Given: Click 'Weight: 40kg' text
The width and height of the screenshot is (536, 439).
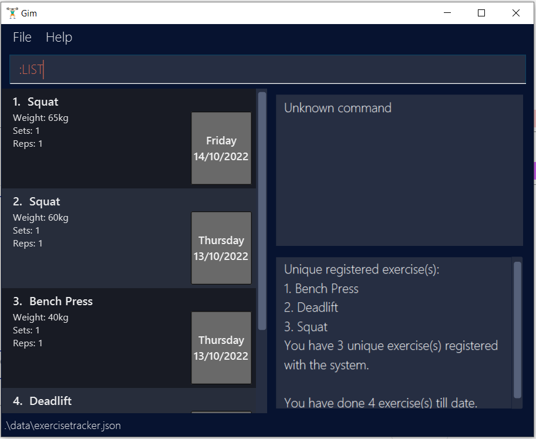Looking at the screenshot, I should tap(41, 318).
